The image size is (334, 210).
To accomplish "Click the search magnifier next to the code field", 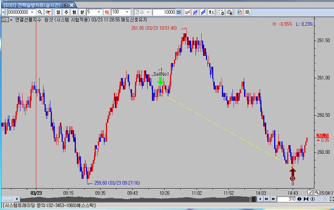I will click(x=40, y=12).
